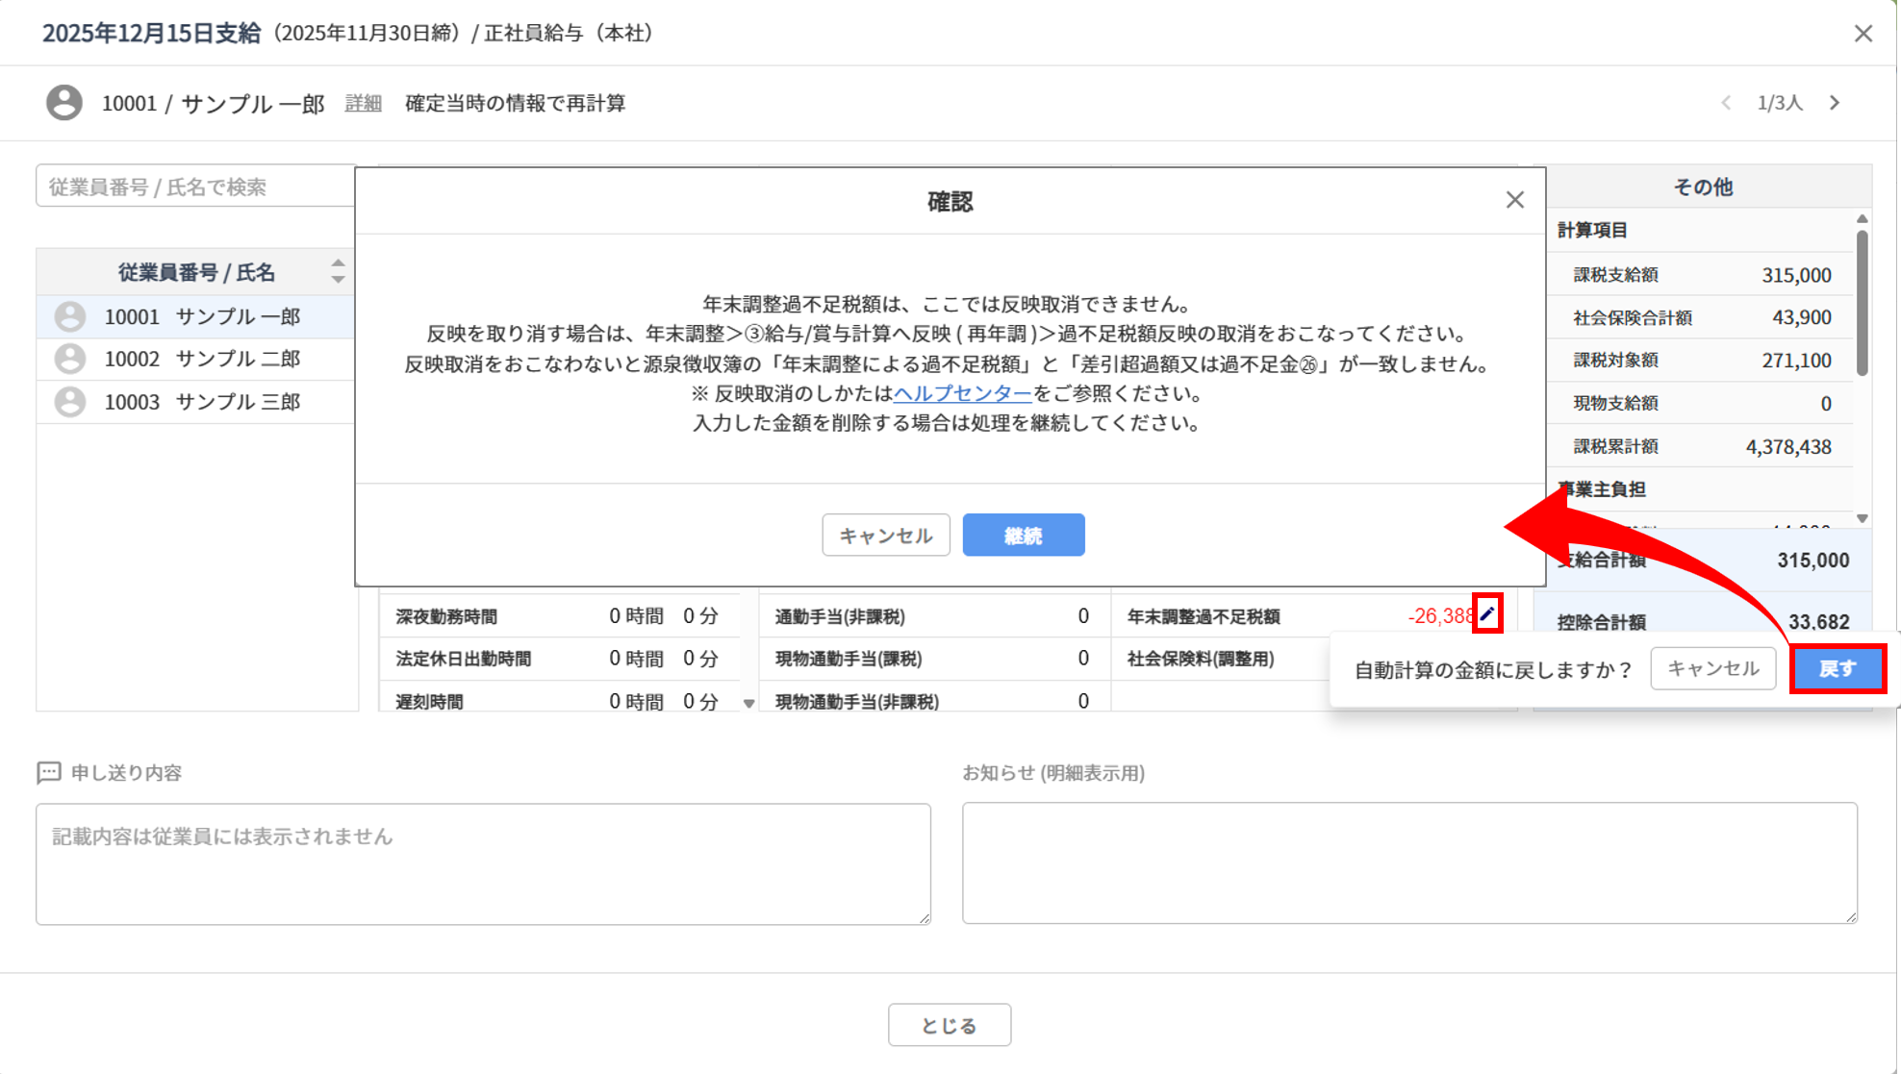
Task: Close the 確認 dialog with its X icon
Action: pyautogui.click(x=1515, y=200)
